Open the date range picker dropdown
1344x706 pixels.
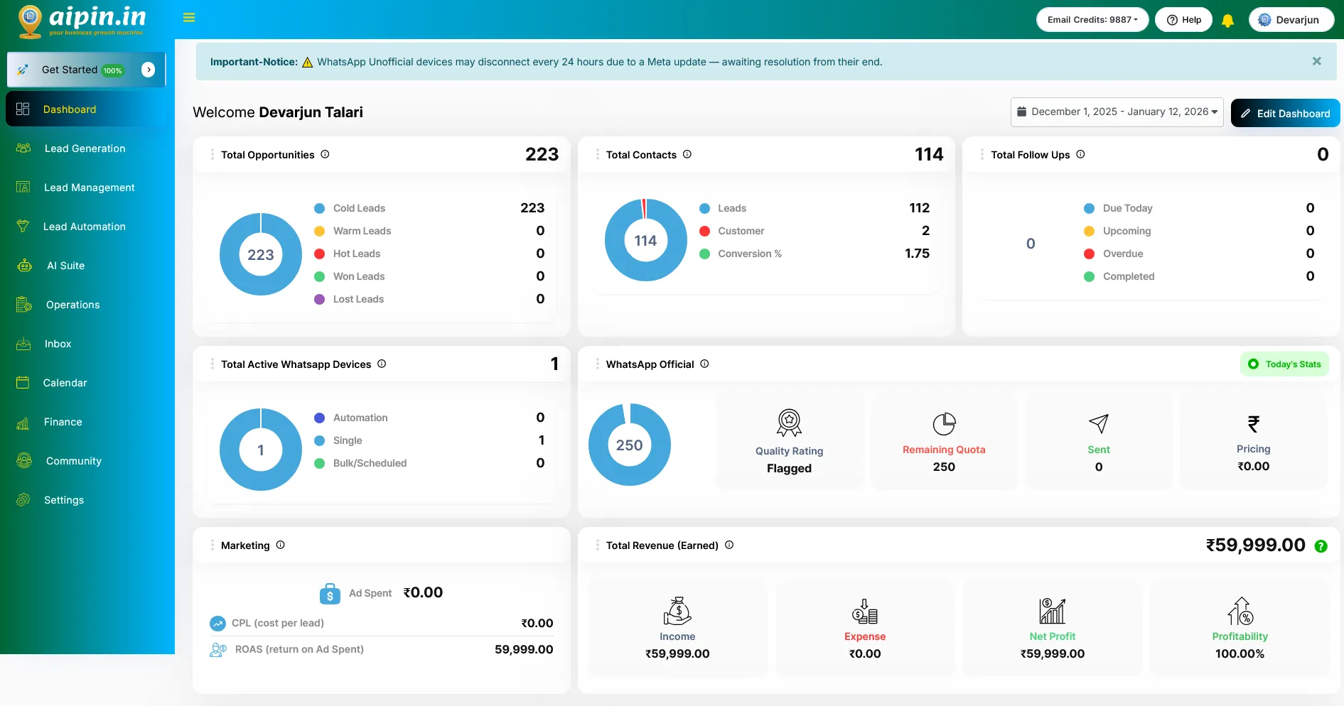click(1117, 112)
